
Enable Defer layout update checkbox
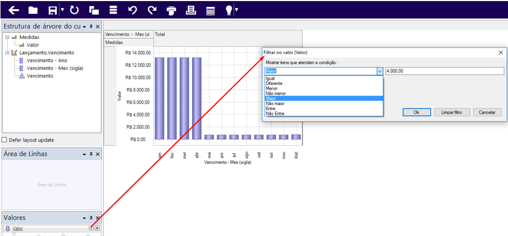point(4,140)
